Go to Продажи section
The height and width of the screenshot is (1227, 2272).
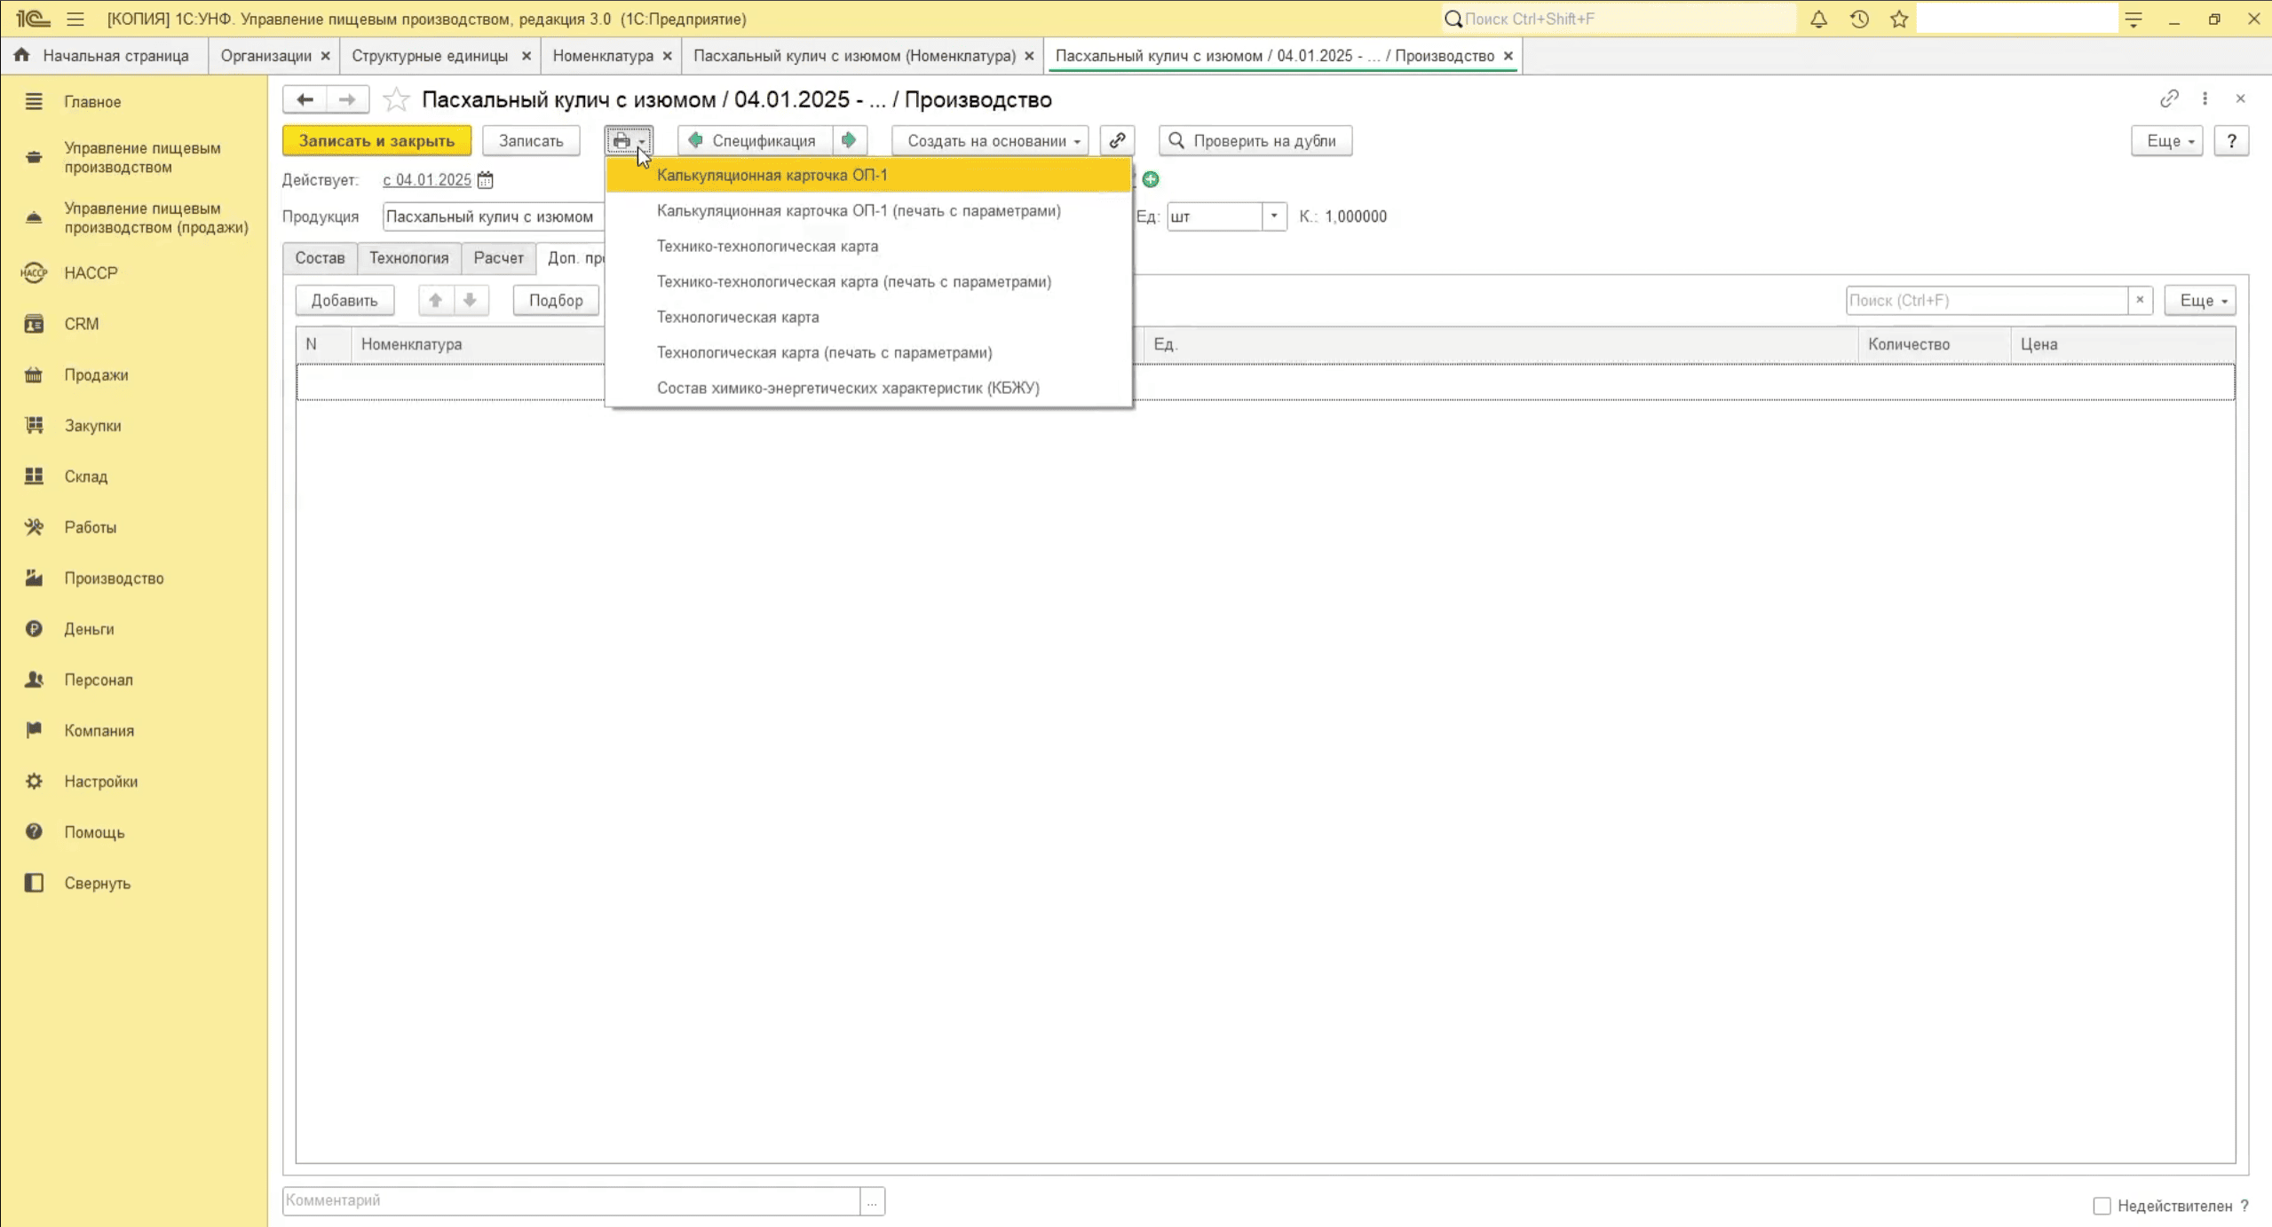[x=96, y=375]
